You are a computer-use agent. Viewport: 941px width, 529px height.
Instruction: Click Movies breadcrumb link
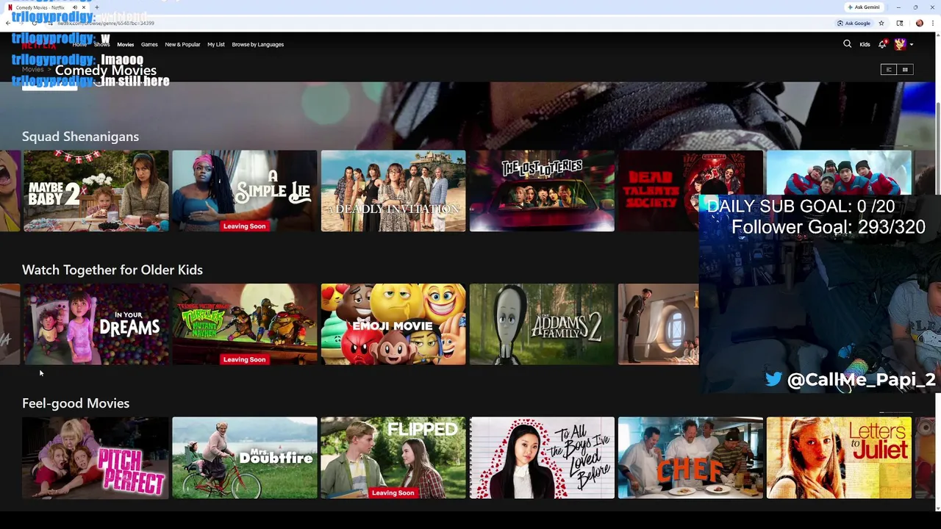[x=32, y=69]
